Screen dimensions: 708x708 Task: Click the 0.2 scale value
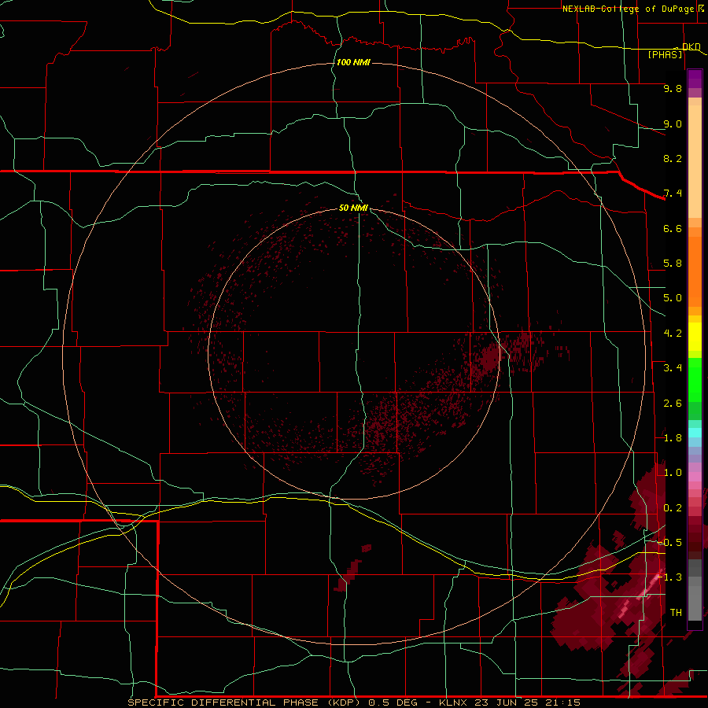pos(673,508)
